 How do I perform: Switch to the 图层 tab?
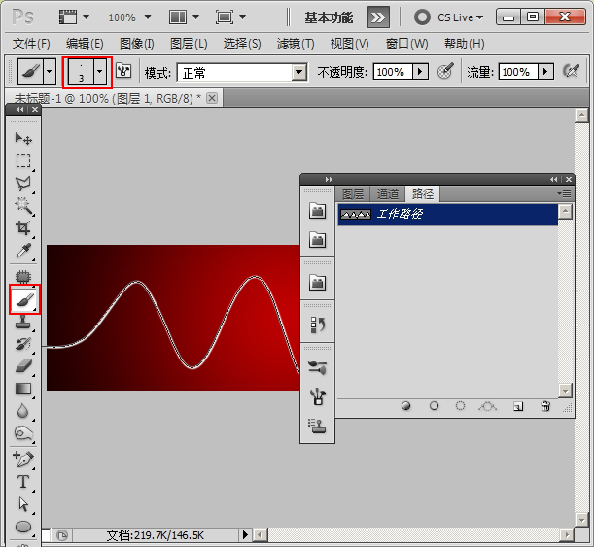pyautogui.click(x=353, y=194)
